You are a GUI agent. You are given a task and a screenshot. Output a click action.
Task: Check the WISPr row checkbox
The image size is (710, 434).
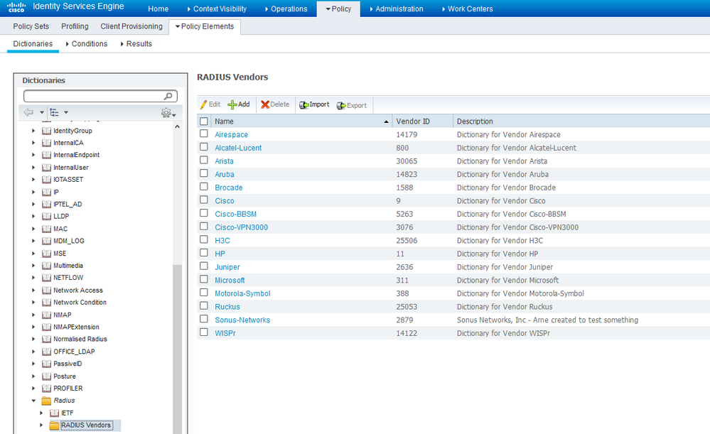pyautogui.click(x=204, y=332)
